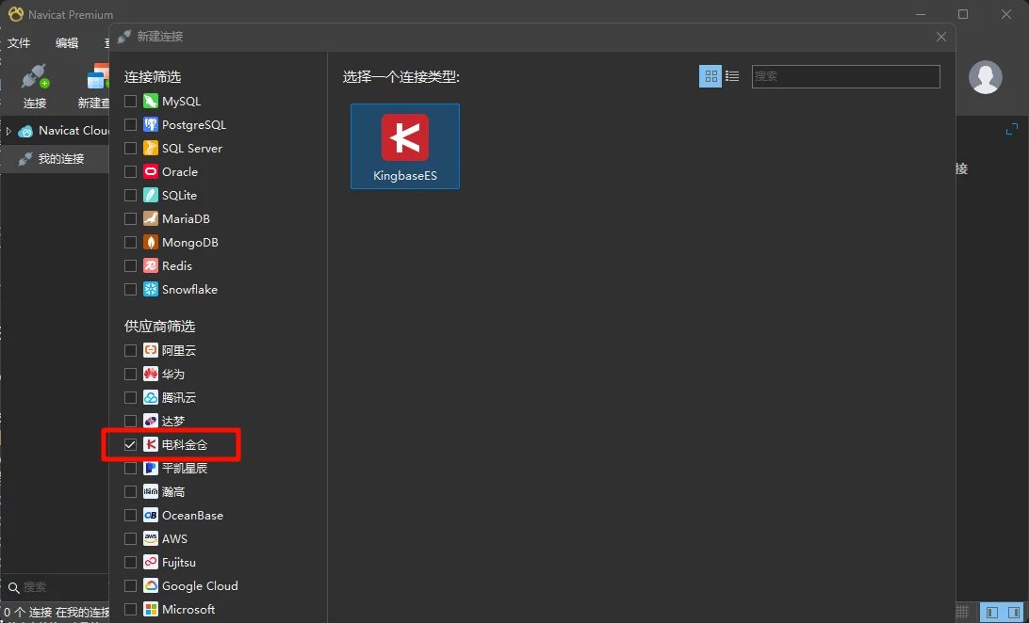Open the 文件 menu
The image size is (1029, 623).
click(19, 42)
